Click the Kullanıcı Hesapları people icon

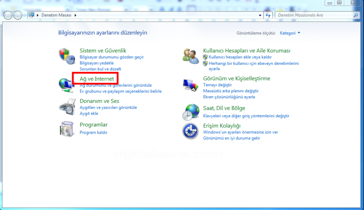(190, 56)
